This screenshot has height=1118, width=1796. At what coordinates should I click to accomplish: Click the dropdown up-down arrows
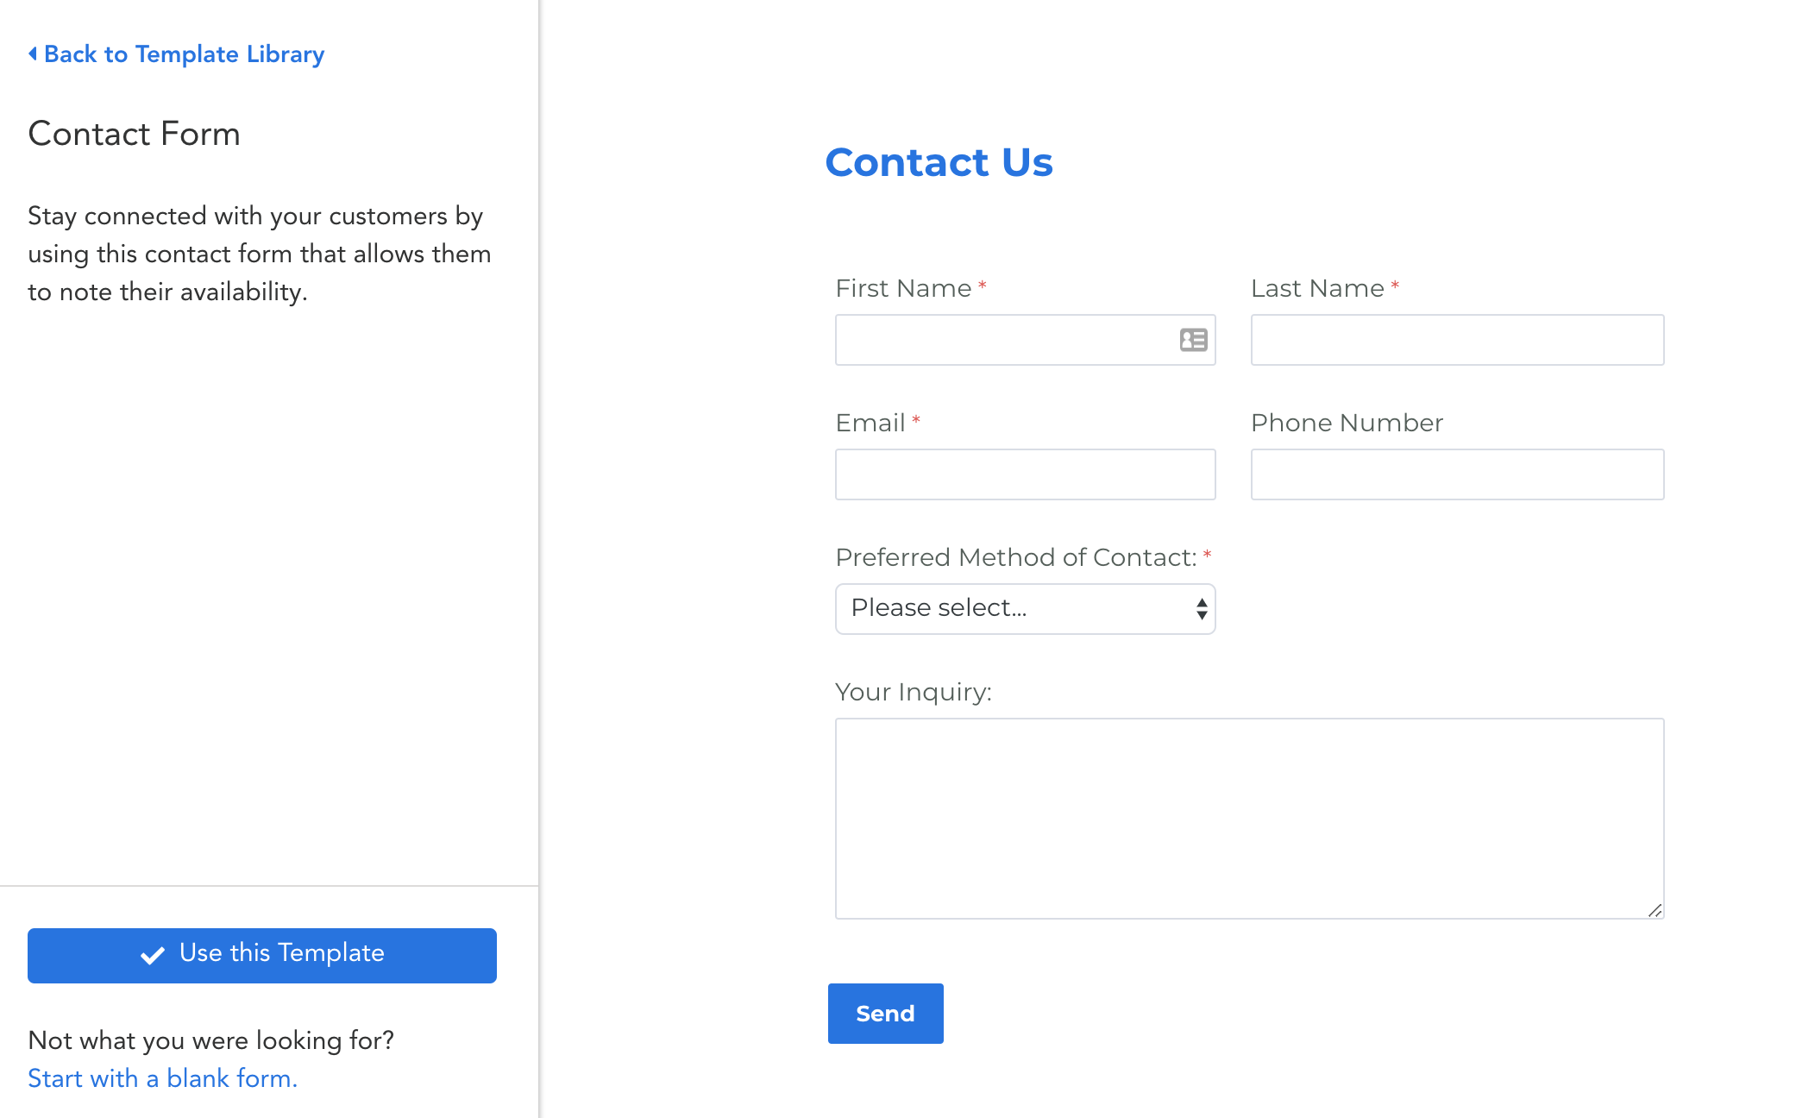tap(1202, 609)
